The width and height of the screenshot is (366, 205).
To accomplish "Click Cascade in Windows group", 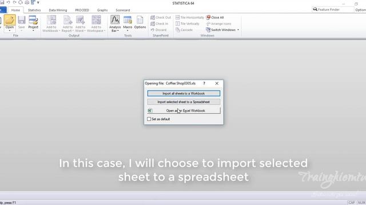I will click(x=184, y=30).
